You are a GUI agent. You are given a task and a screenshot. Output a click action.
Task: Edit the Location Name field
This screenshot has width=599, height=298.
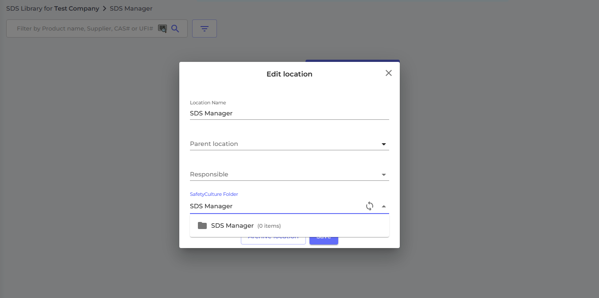point(290,113)
